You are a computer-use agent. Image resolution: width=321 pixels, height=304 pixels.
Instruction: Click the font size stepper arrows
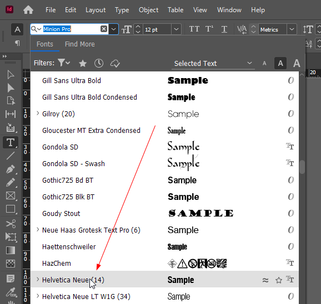click(x=138, y=29)
